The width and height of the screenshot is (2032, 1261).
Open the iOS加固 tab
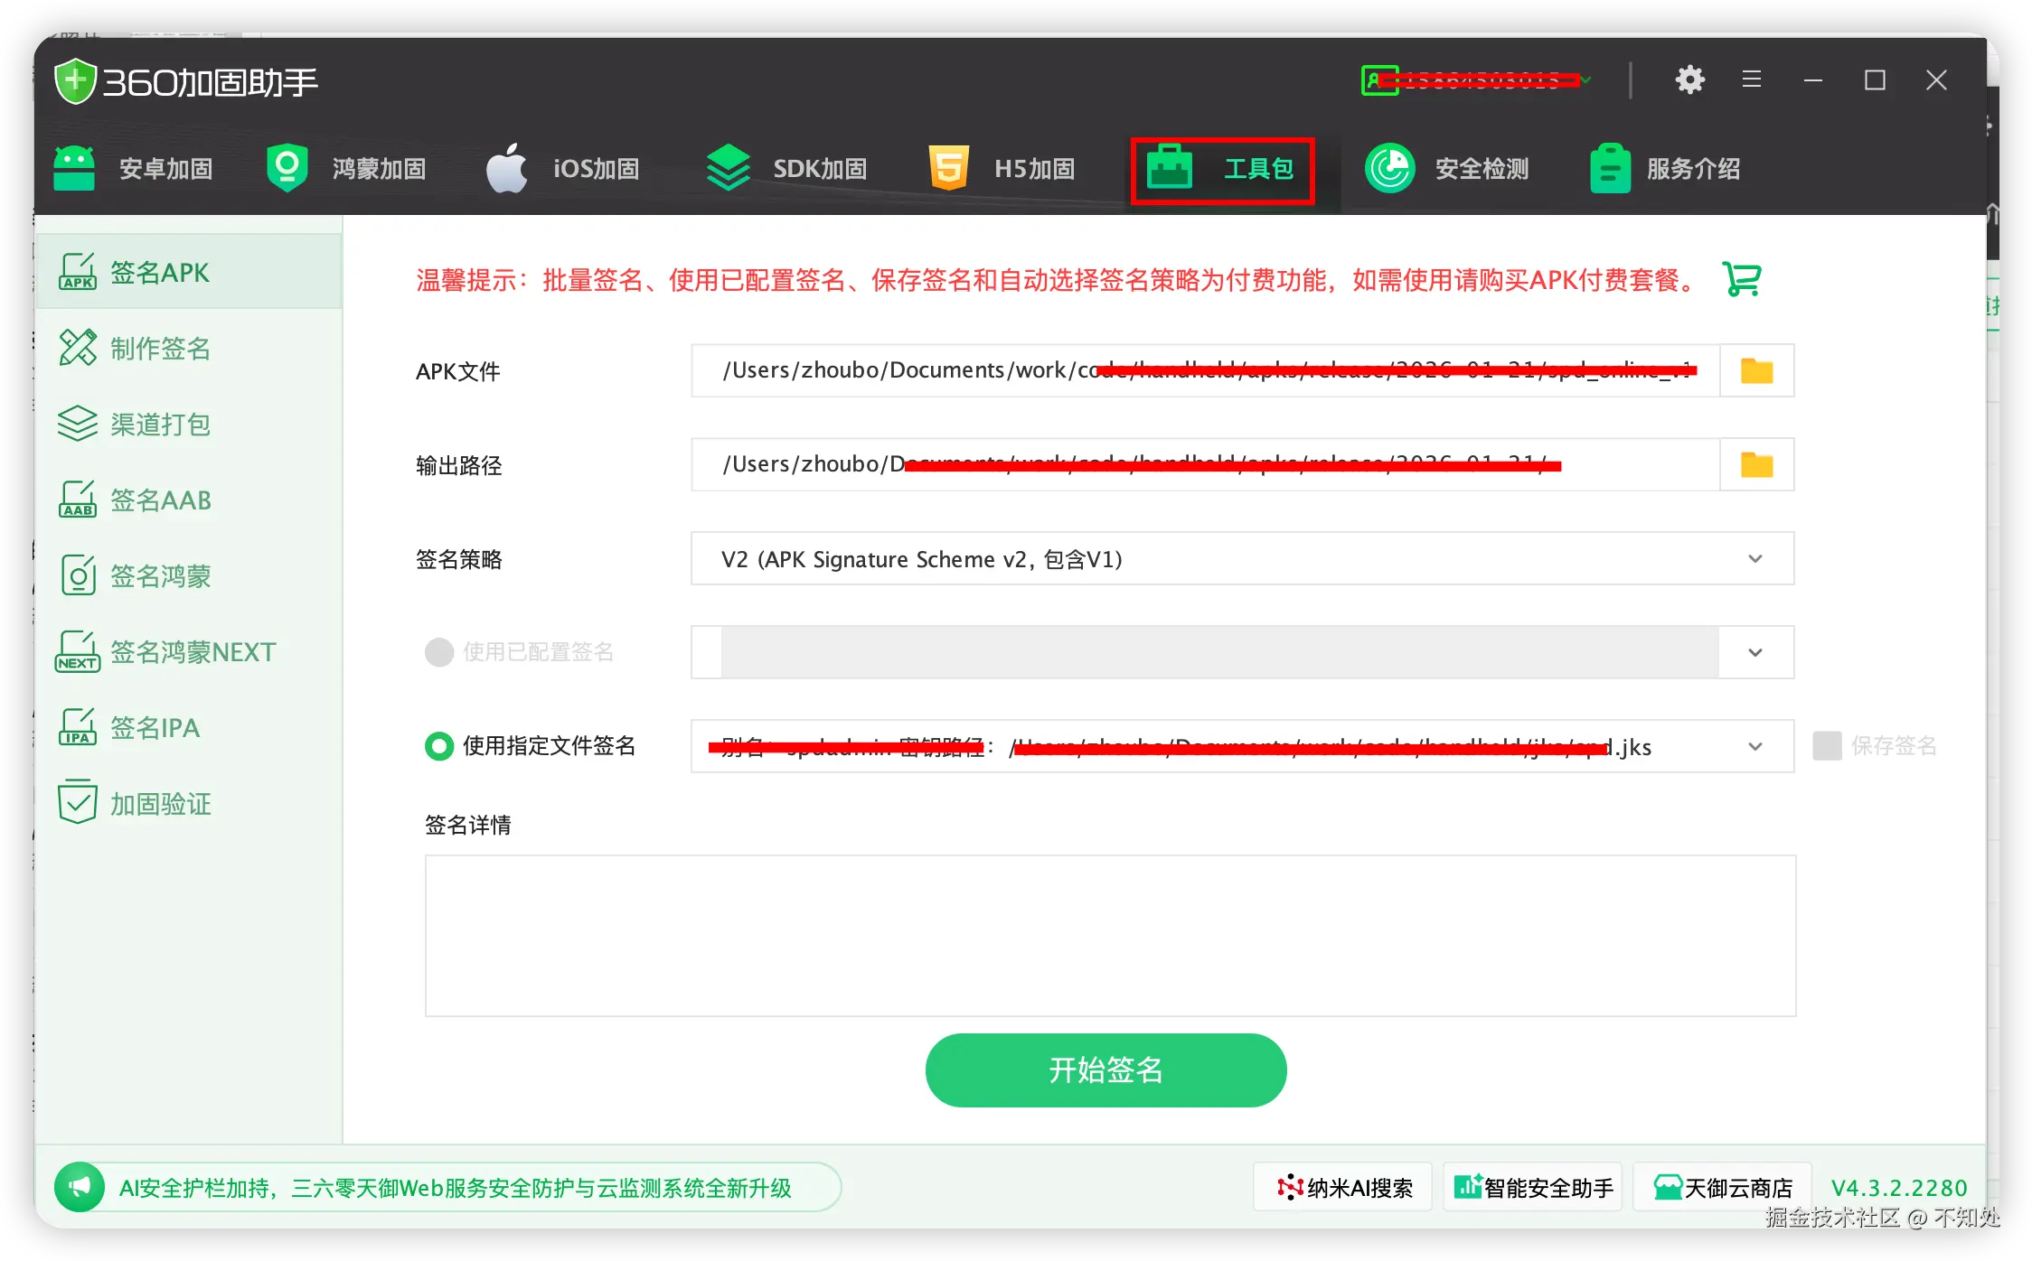(x=562, y=169)
